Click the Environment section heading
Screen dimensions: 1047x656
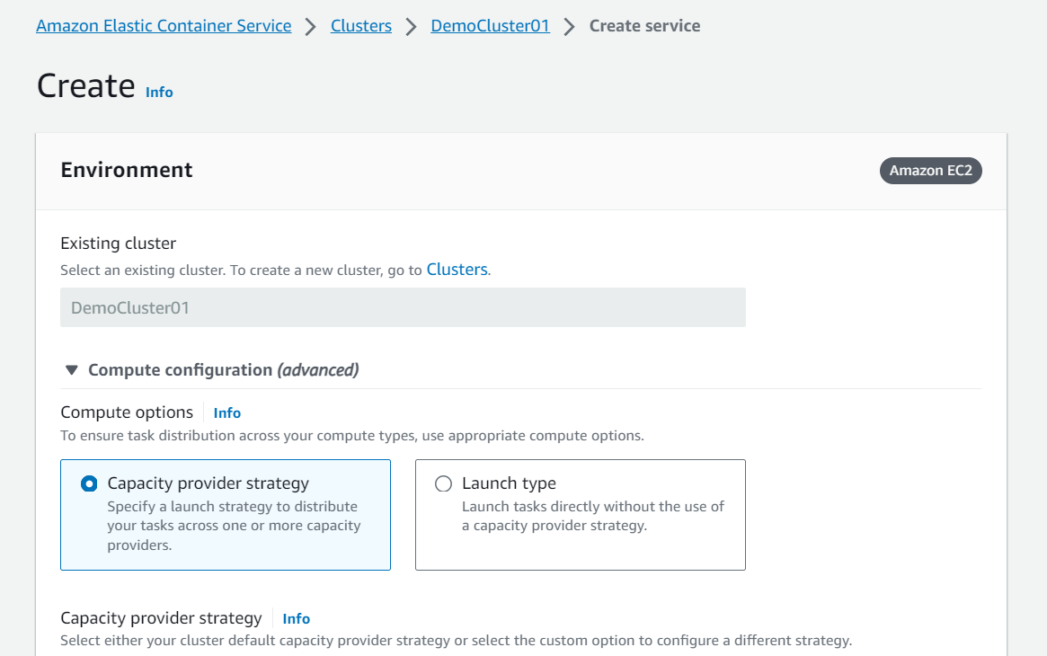(x=126, y=170)
